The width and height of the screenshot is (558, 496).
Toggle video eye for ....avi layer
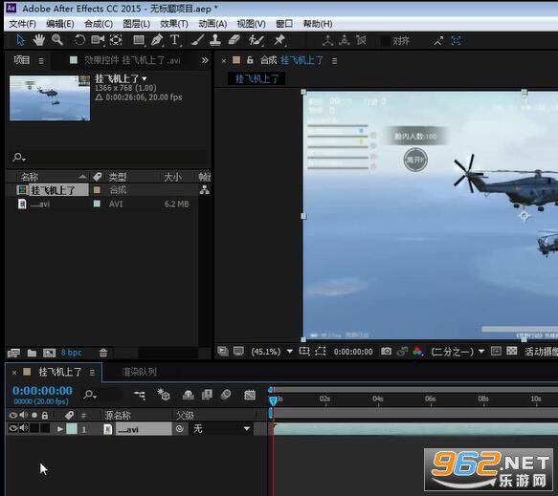click(12, 428)
